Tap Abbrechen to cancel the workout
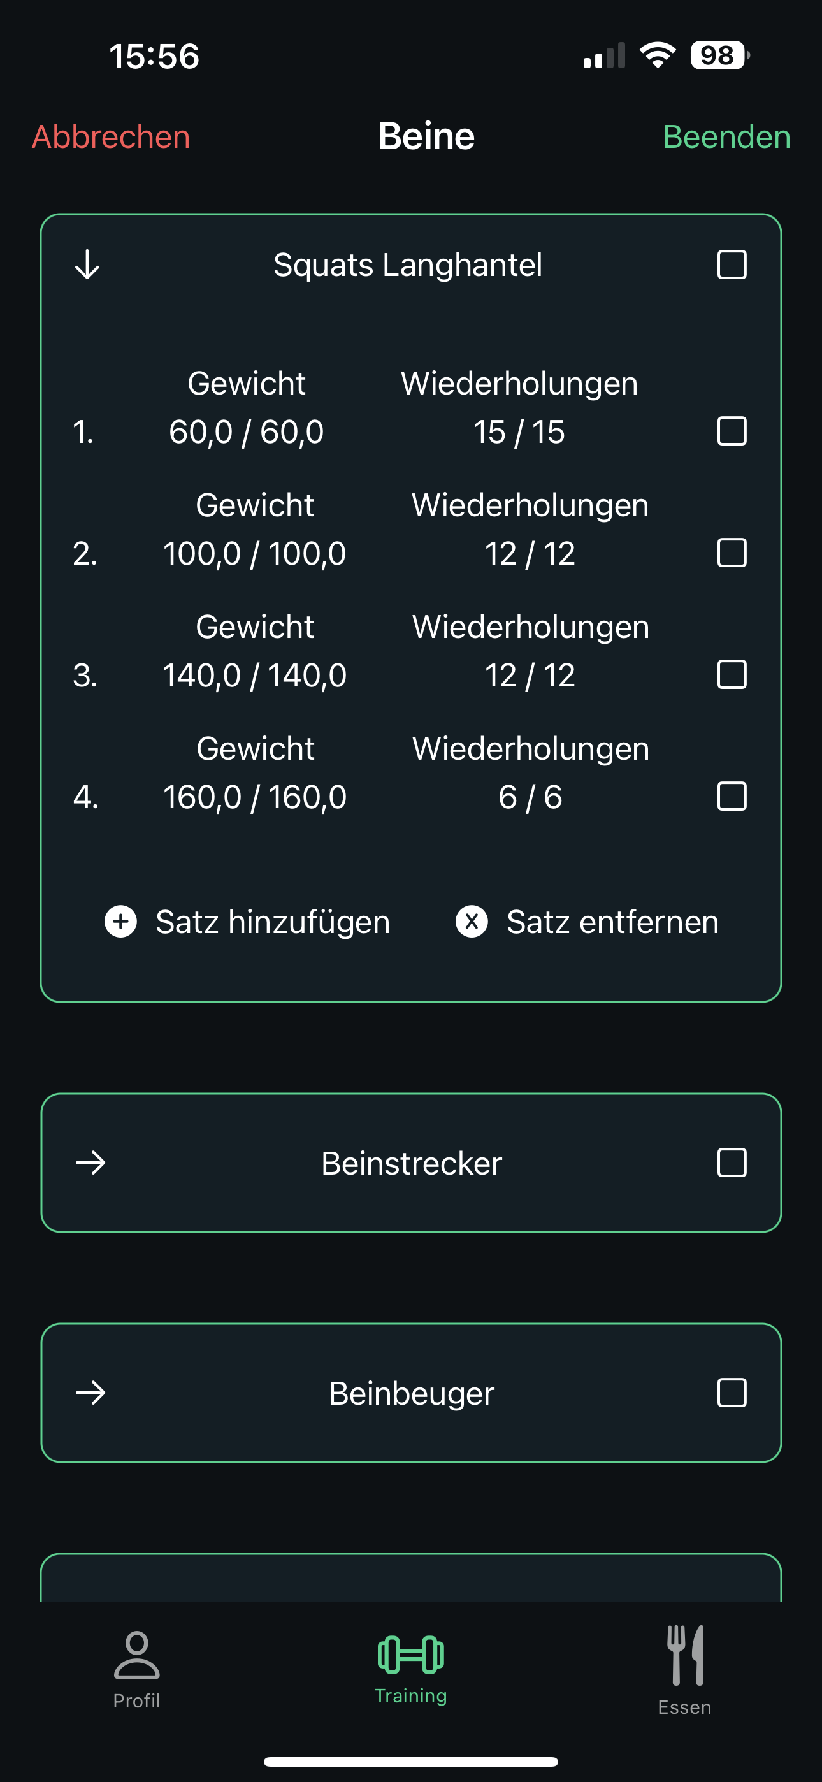The width and height of the screenshot is (822, 1782). tap(111, 136)
